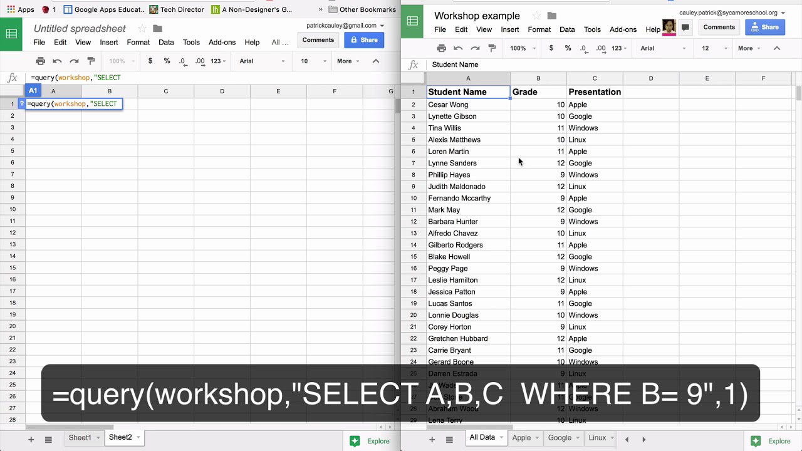Format as currency in Workshop example
The image size is (802, 451).
[x=551, y=48]
